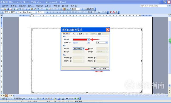Click the Italic formatting icon

(51, 12)
